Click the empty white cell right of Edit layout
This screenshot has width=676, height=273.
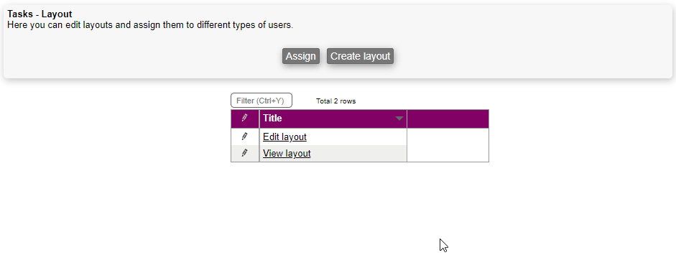click(448, 136)
